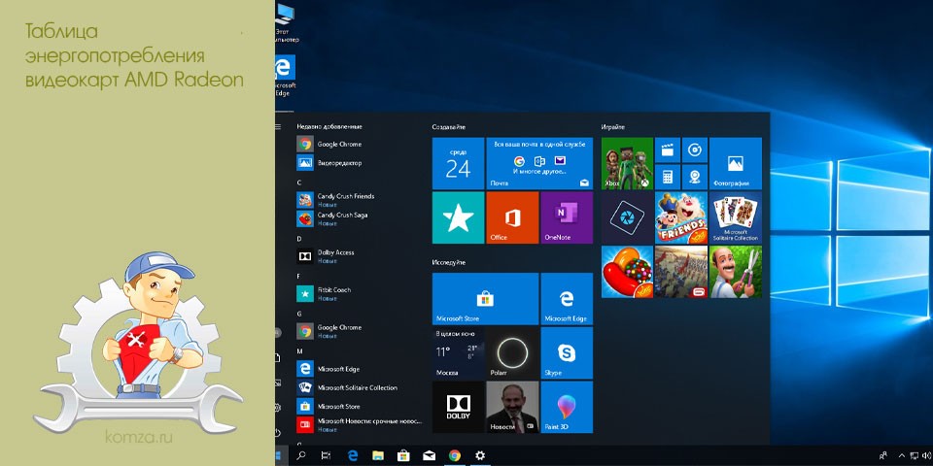Screen dimensions: 933x466
Task: Select the Этот компьютер desktop icon
Action: pyautogui.click(x=285, y=22)
